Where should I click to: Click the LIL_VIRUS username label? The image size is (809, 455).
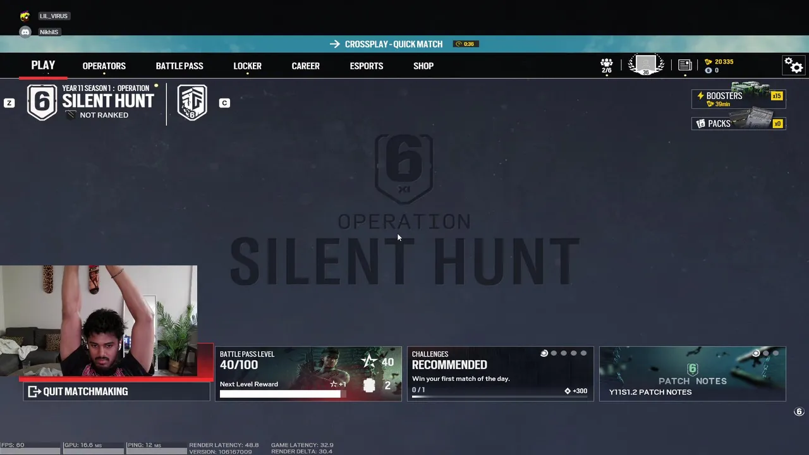pyautogui.click(x=54, y=16)
